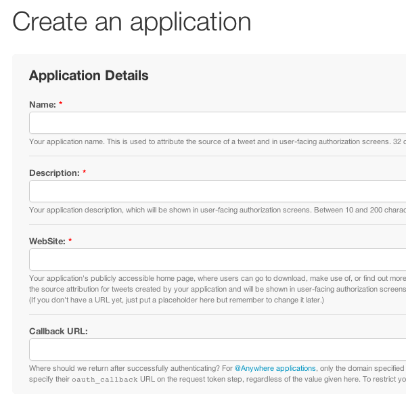Click the "Name:" field label
This screenshot has width=406, height=406.
pos(43,105)
